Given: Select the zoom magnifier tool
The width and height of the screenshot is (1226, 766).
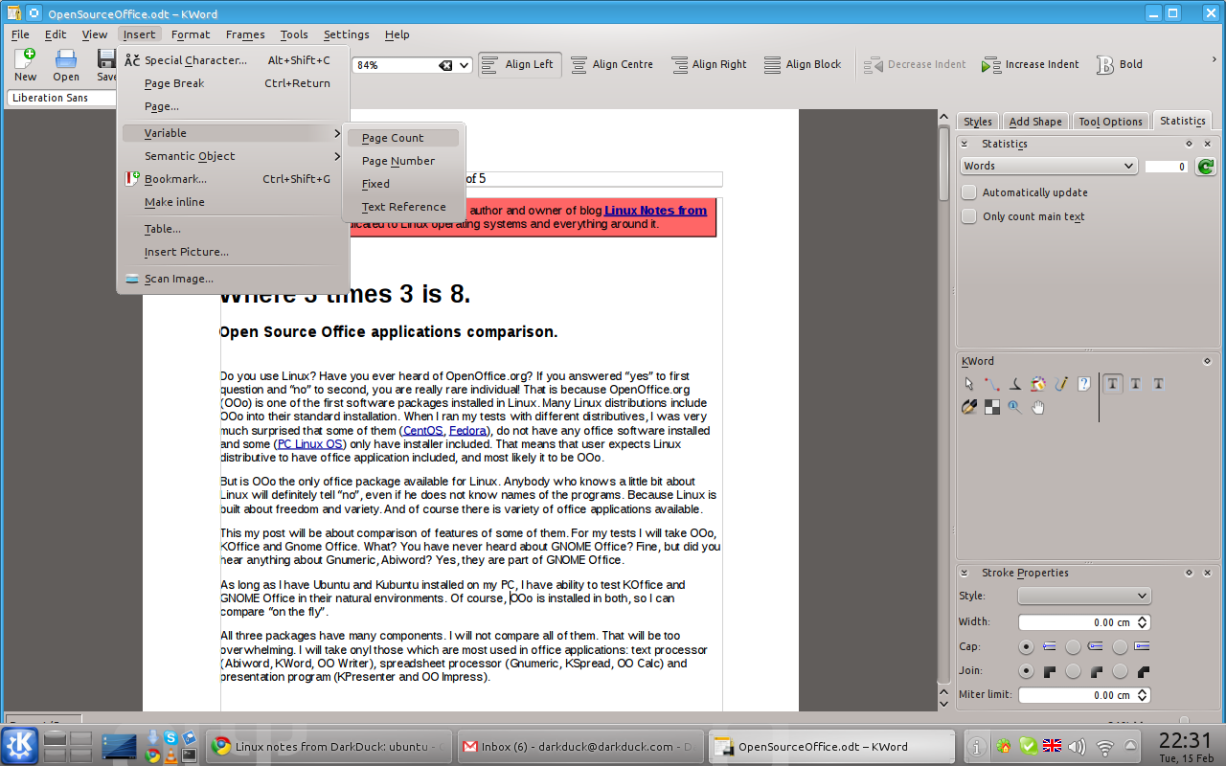Looking at the screenshot, I should [x=1014, y=406].
